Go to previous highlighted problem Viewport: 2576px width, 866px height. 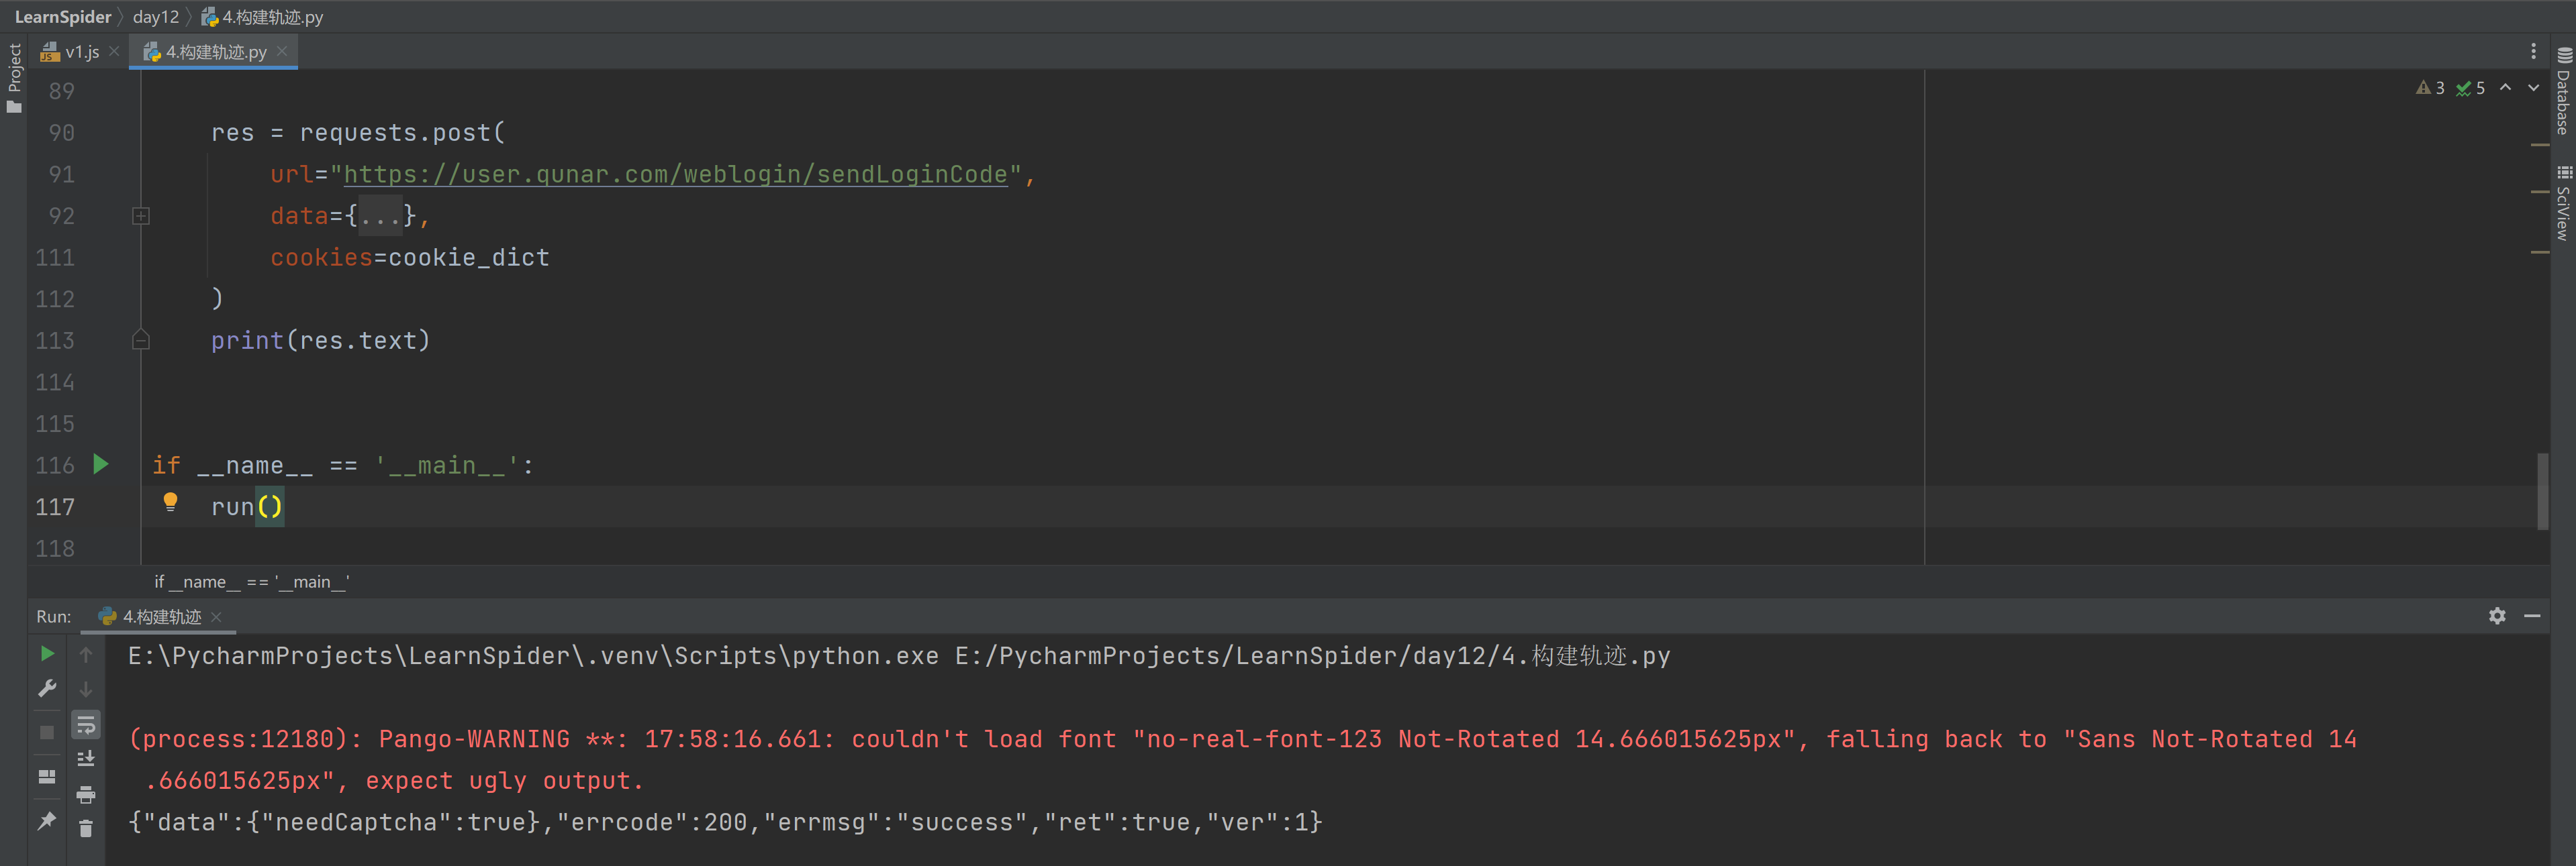(x=2505, y=88)
